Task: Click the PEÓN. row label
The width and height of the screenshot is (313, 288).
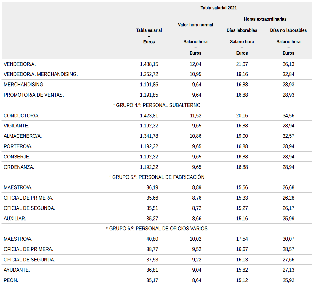Action: (x=11, y=280)
